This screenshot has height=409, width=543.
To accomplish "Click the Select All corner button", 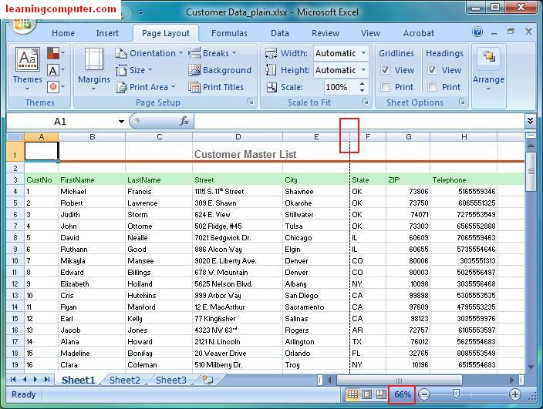I will click(15, 137).
